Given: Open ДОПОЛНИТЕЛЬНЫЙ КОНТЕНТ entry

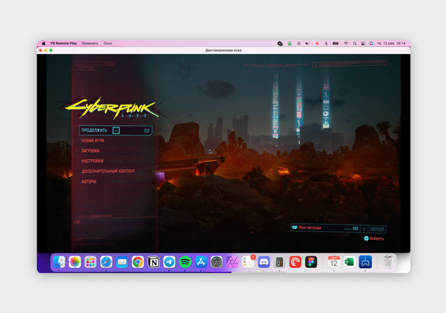Looking at the screenshot, I should point(108,171).
